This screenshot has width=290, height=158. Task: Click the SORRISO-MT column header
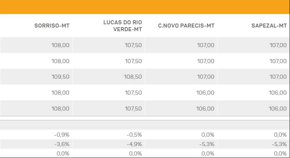(52, 26)
